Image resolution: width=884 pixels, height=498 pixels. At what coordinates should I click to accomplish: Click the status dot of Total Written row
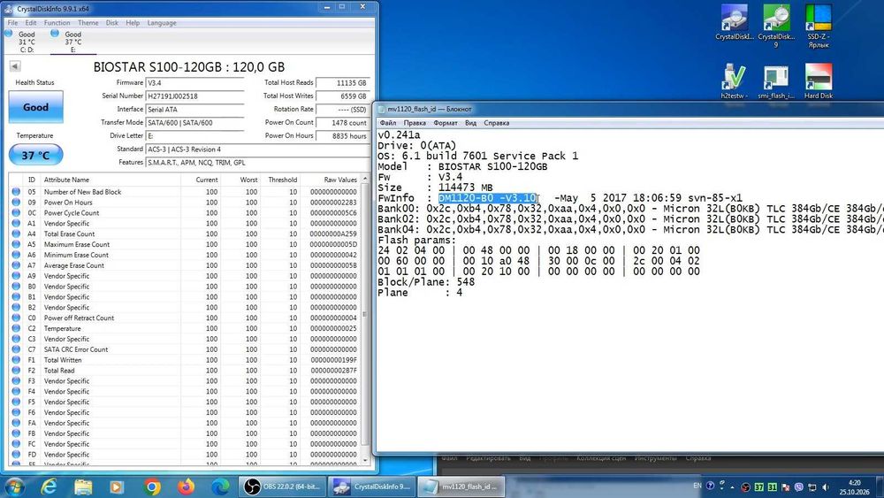coord(16,360)
